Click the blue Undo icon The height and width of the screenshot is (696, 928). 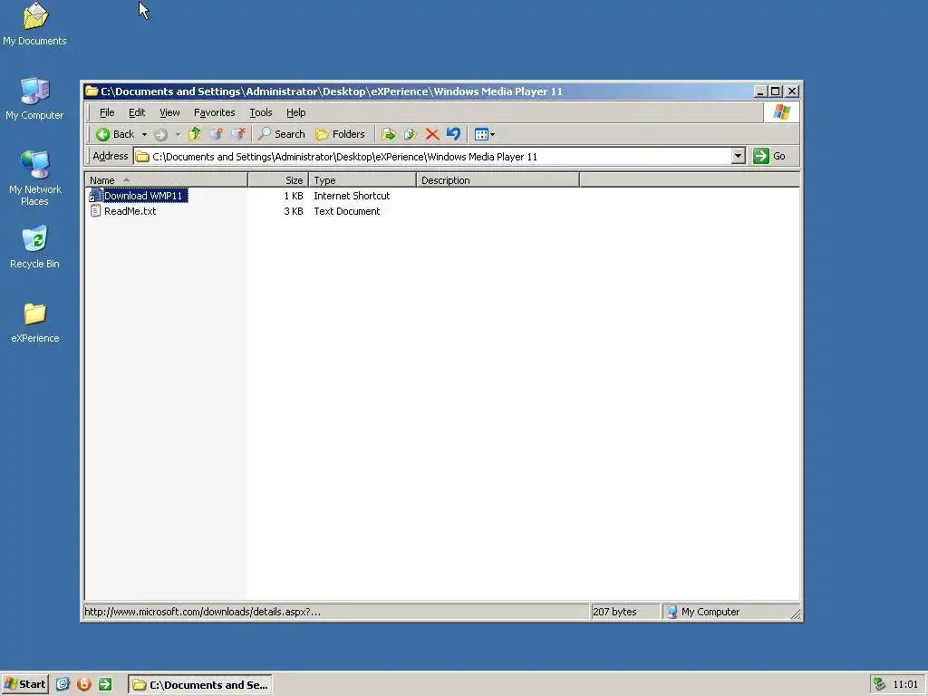453,134
